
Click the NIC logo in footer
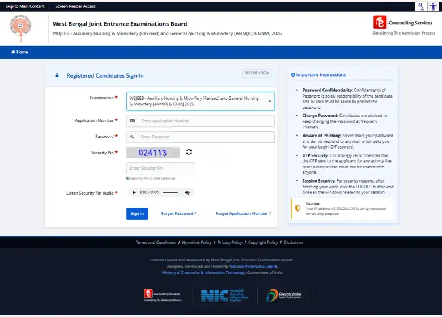pyautogui.click(x=224, y=295)
